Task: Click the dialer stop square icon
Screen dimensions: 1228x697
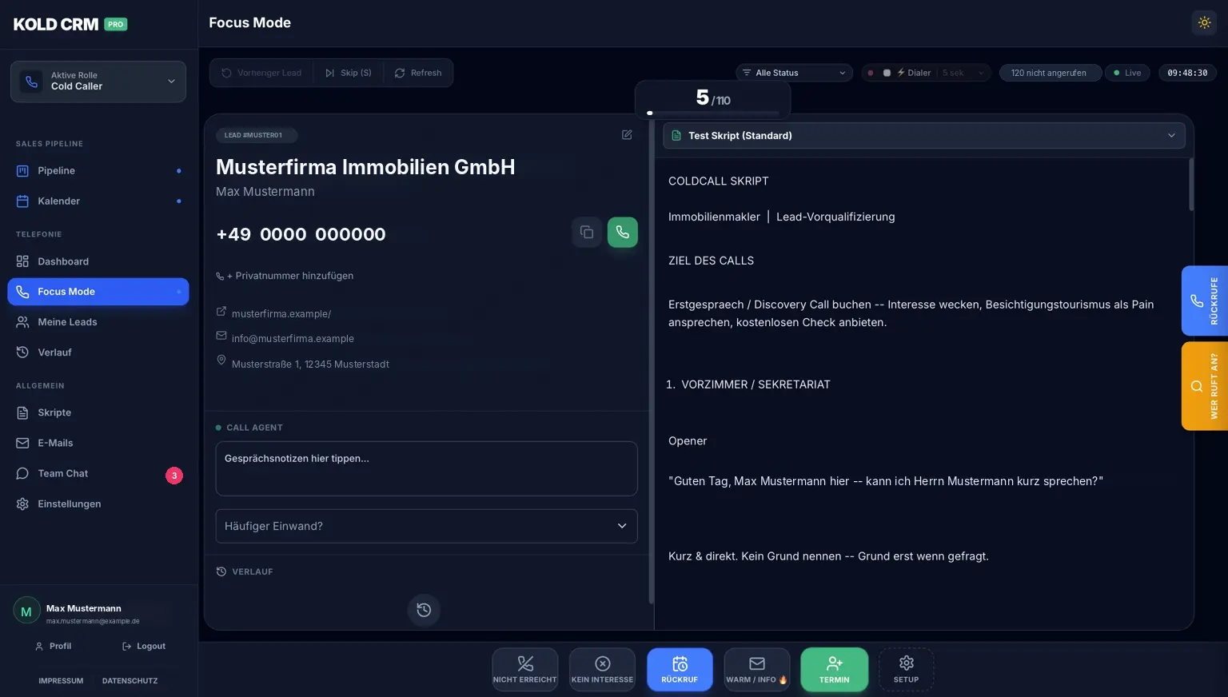Action: [887, 73]
